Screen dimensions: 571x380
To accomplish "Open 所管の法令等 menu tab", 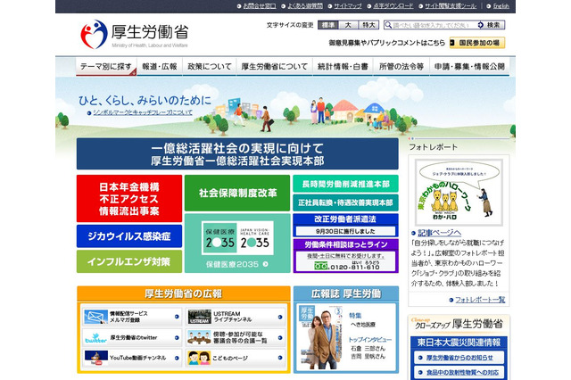I will coord(401,67).
